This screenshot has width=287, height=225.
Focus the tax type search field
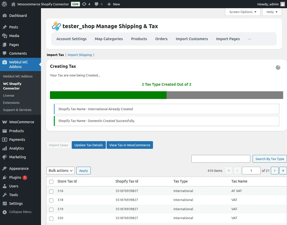tap(221, 159)
